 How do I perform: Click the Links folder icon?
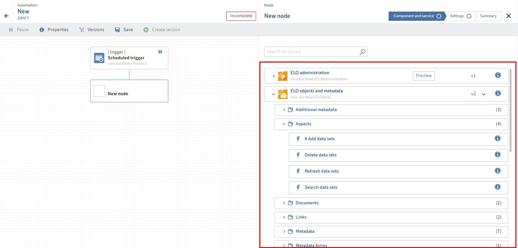pyautogui.click(x=290, y=217)
